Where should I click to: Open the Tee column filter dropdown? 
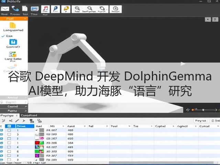[151, 126]
